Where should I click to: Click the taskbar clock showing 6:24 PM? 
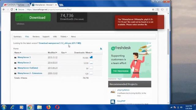(189, 107)
